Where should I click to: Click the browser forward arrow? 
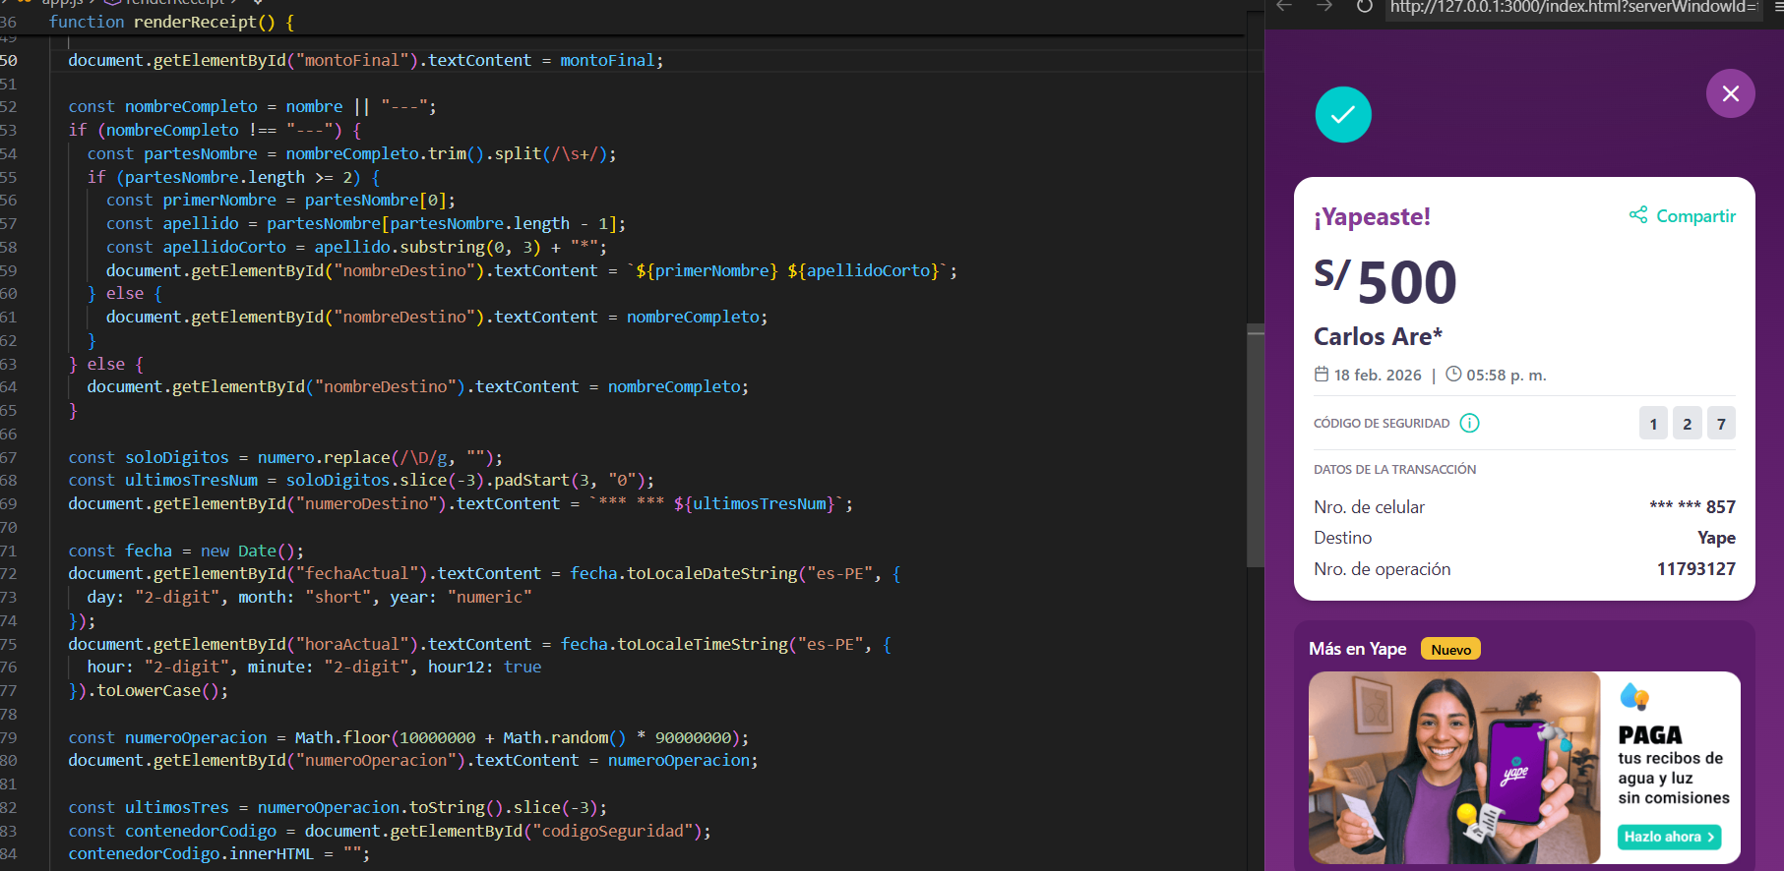coord(1323,7)
